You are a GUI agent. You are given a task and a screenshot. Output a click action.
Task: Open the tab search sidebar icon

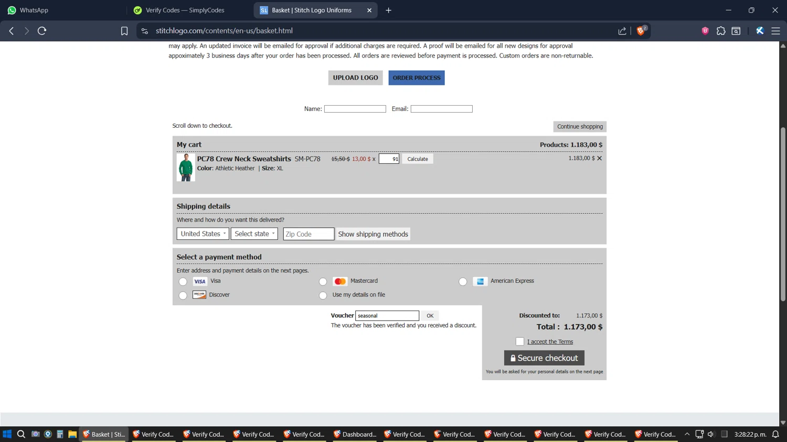click(736, 31)
